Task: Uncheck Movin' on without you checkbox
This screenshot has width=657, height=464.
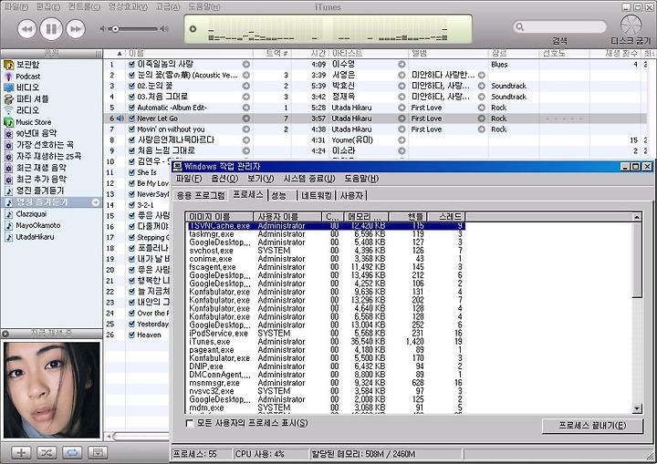Action: [131, 129]
